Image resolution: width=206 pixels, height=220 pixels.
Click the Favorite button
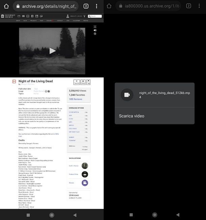tap(77, 82)
